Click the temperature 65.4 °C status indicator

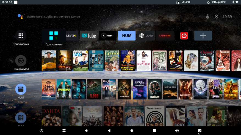tap(183, 2)
